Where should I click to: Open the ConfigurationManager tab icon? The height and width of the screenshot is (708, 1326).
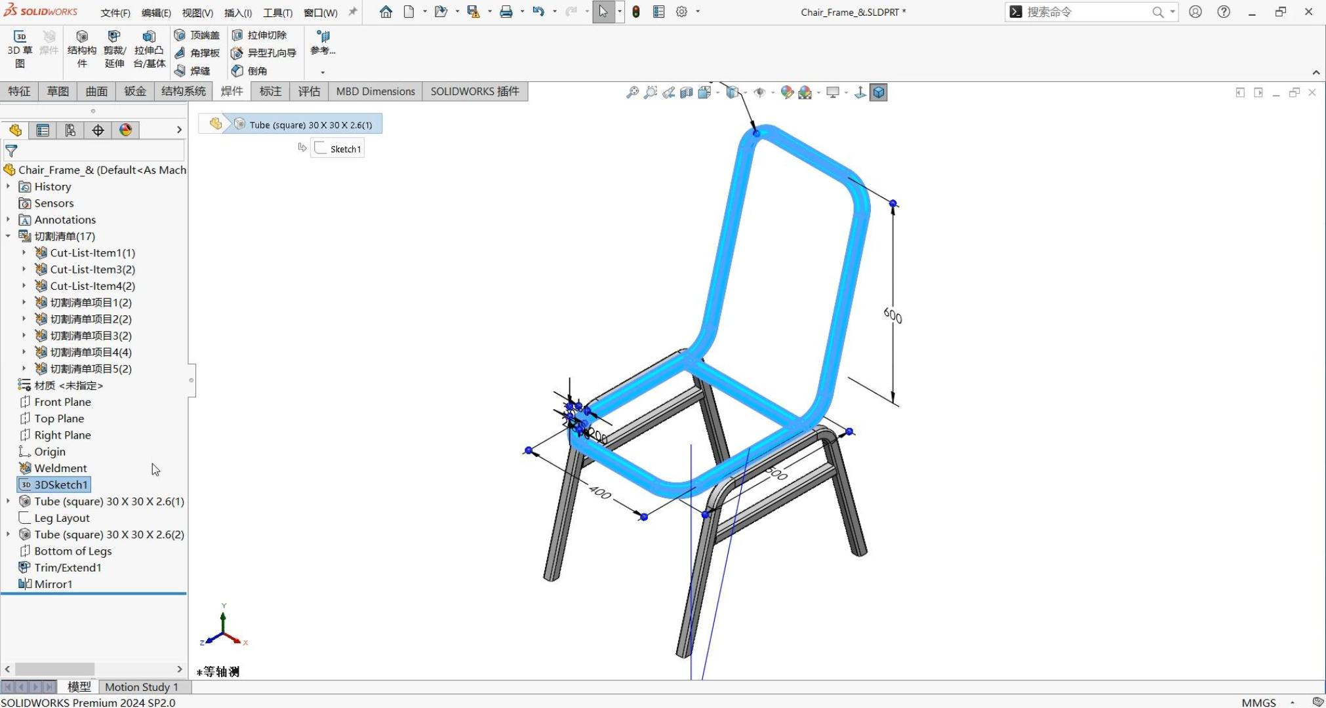point(70,130)
